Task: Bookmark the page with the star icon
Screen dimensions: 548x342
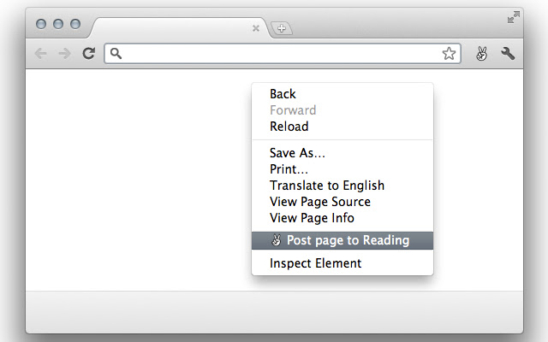Action: tap(449, 53)
